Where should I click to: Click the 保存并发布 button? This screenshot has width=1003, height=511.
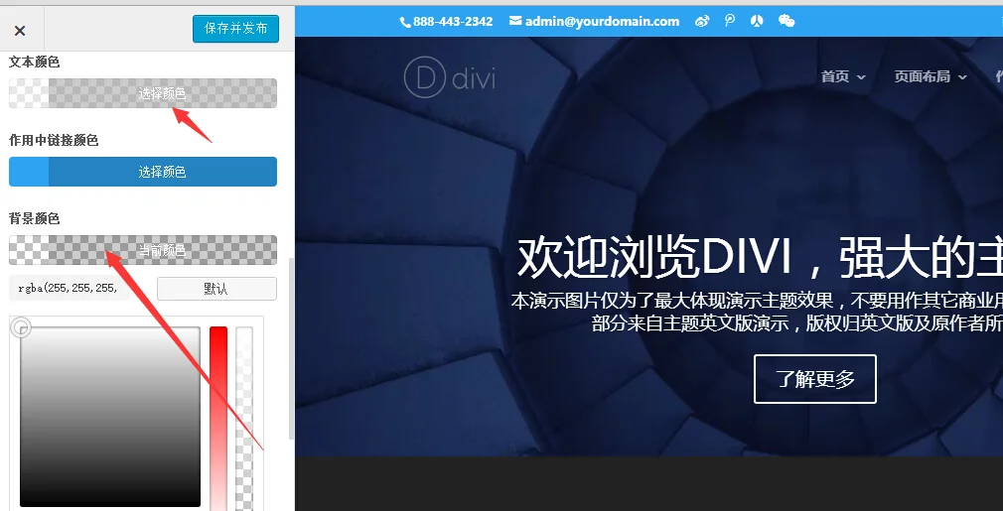tap(236, 29)
